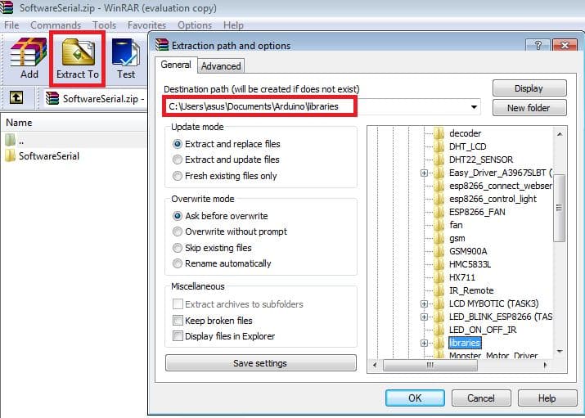Image resolution: width=585 pixels, height=418 pixels.
Task: Expand the LCD MYBOTIC (TASK3) folder node
Action: (x=424, y=303)
